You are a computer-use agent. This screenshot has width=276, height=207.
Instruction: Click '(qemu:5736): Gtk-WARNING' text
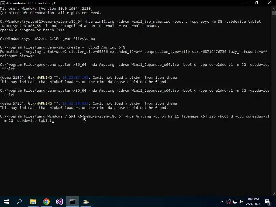click(26, 103)
